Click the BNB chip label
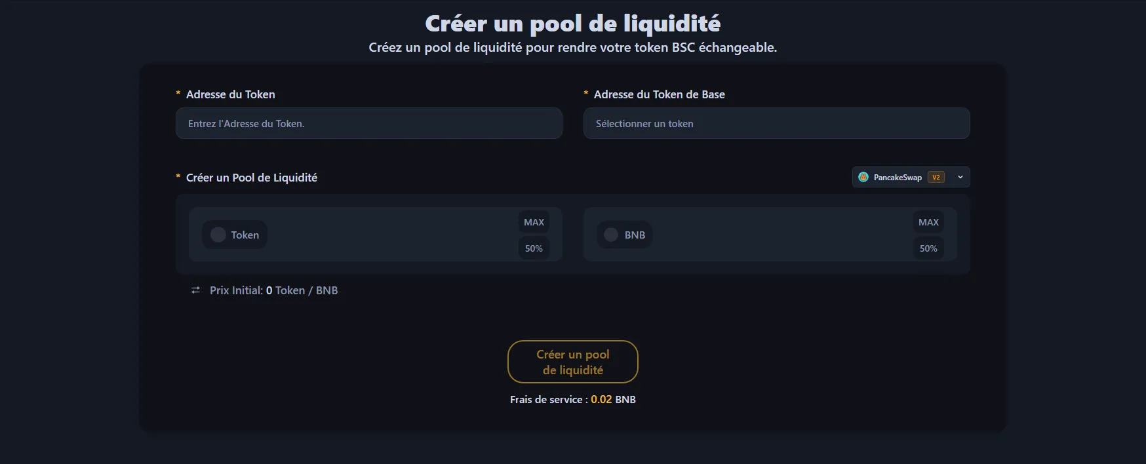The image size is (1146, 464). 635,235
